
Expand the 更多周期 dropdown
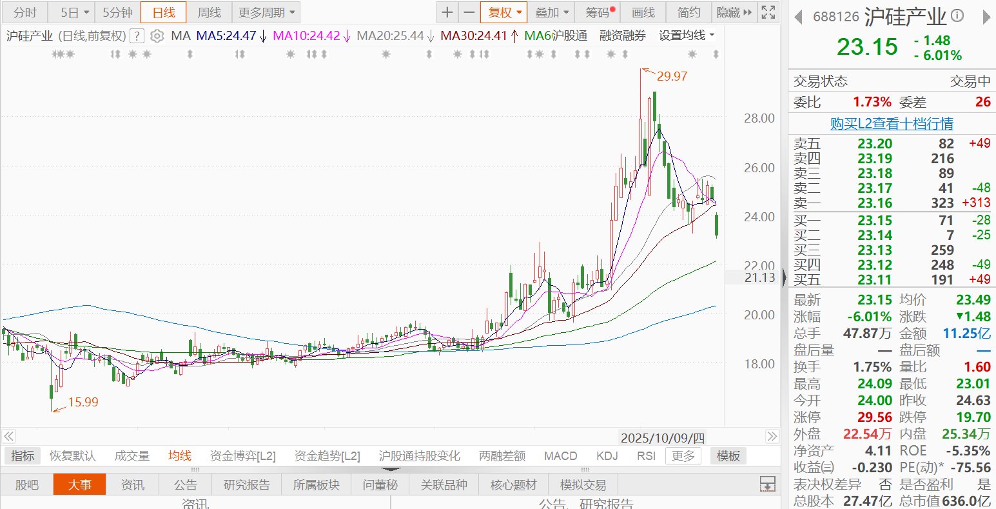(x=266, y=12)
